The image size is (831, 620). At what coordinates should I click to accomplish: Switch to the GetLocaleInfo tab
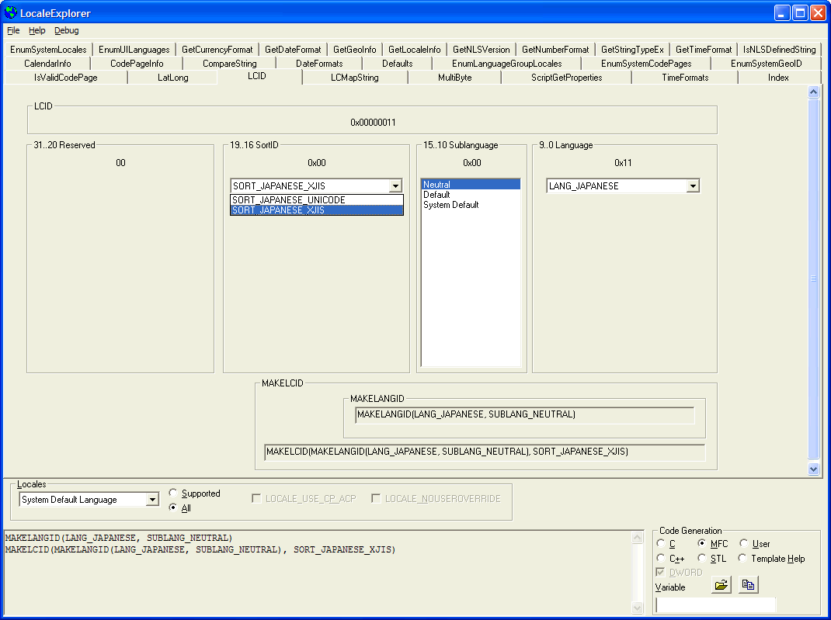click(x=415, y=50)
